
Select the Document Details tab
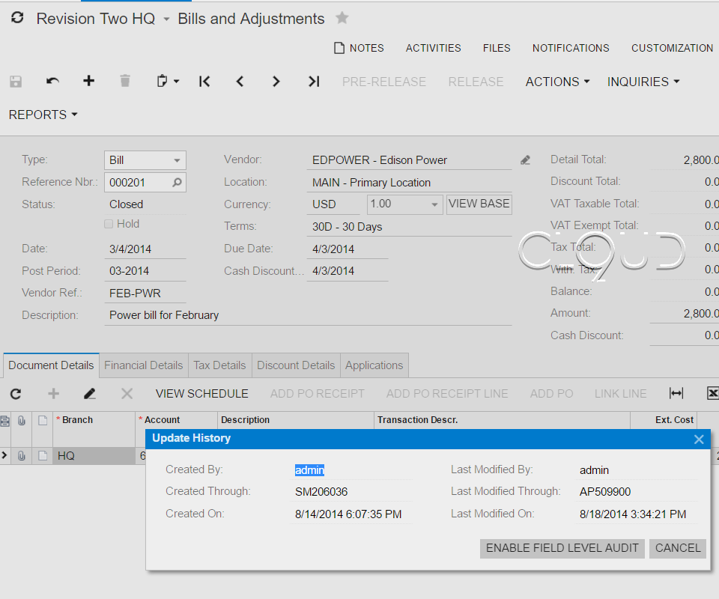pyautogui.click(x=51, y=365)
